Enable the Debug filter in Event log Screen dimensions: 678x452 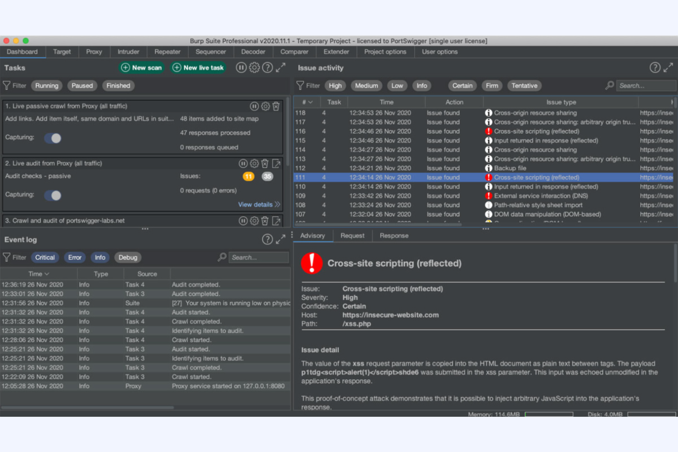127,257
